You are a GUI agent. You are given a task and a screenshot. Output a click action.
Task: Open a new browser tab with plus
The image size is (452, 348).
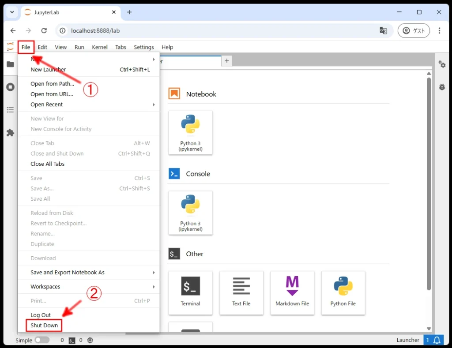(x=129, y=12)
